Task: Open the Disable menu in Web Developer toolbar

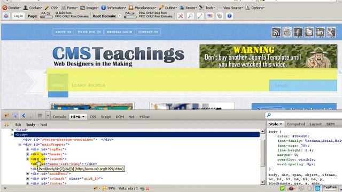Action: click(x=11, y=8)
